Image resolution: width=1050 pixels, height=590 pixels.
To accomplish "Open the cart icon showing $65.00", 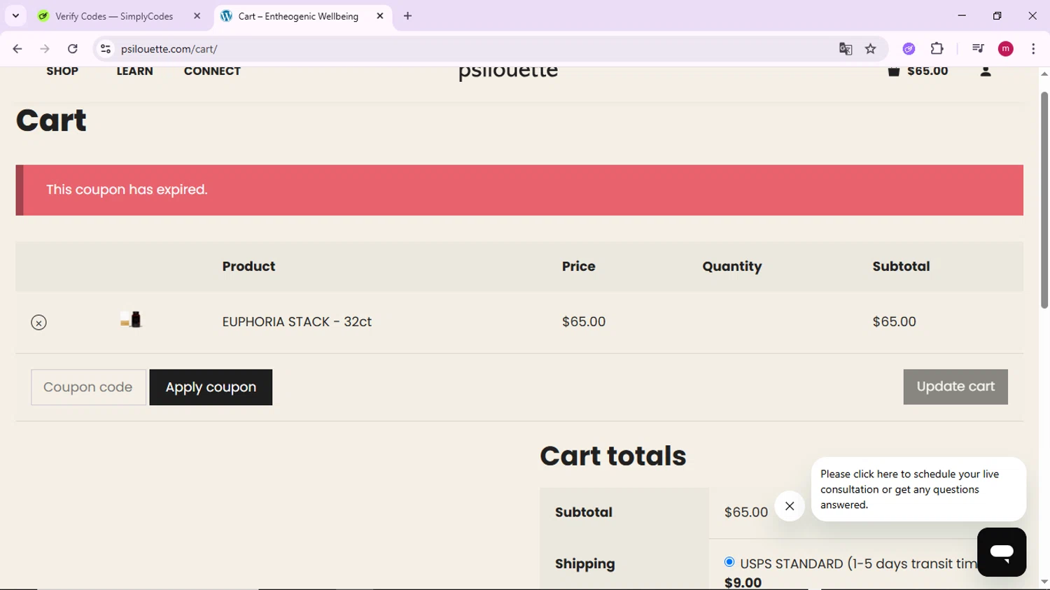I will 917,71.
